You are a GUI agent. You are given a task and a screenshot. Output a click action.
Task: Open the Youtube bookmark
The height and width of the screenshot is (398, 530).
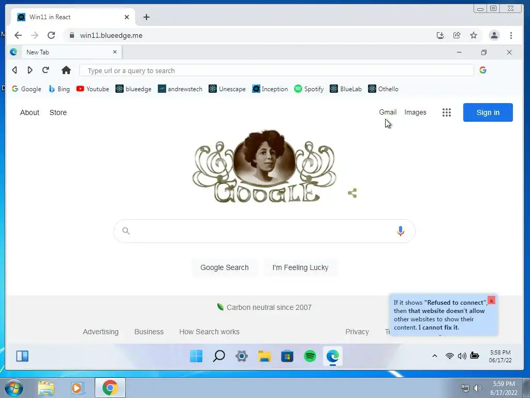[x=93, y=89]
